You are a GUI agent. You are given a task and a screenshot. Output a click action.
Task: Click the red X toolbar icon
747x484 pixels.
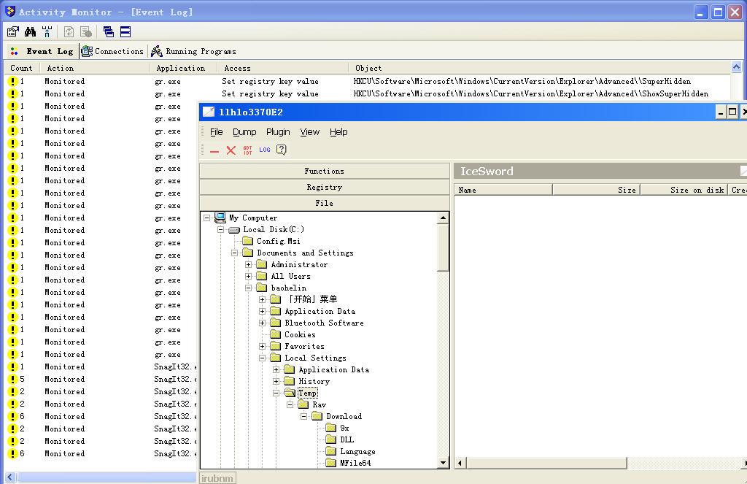pos(231,150)
